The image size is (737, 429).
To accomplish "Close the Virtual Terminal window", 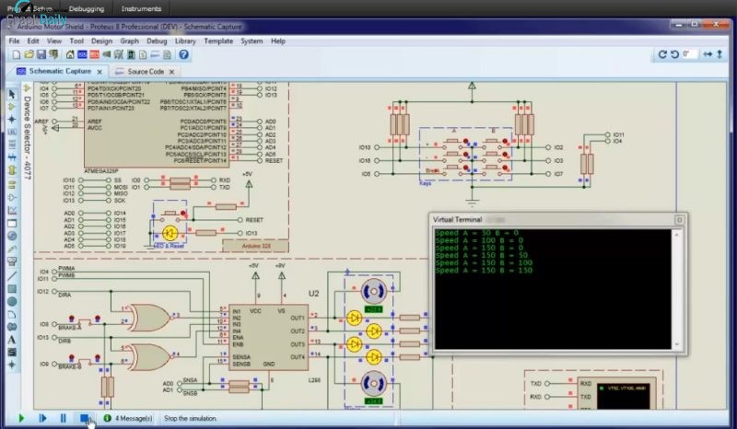I will tap(679, 220).
